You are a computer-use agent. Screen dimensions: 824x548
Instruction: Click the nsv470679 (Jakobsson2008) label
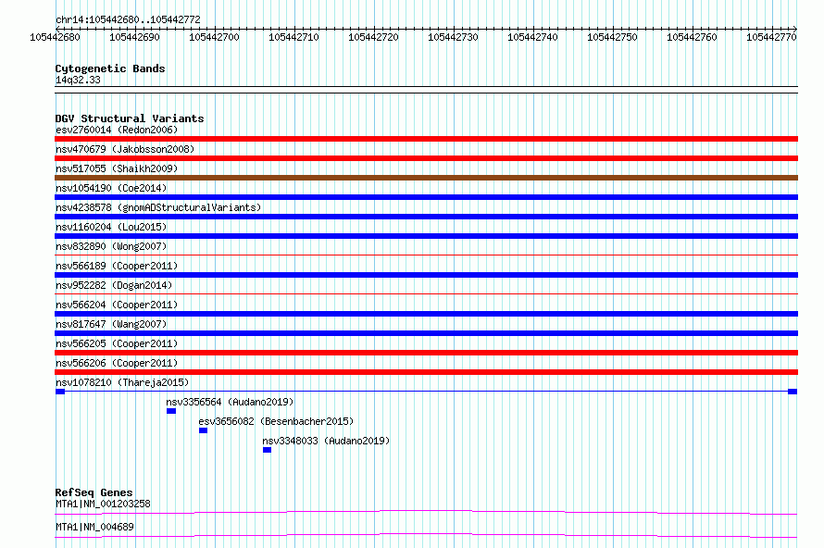pyautogui.click(x=125, y=149)
